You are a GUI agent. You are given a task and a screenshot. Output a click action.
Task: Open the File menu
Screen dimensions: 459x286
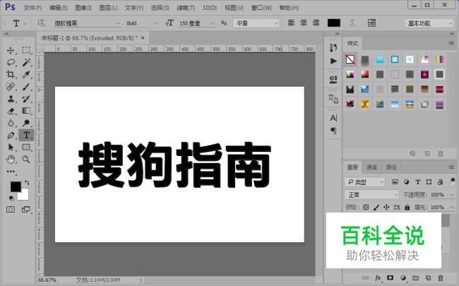click(32, 8)
